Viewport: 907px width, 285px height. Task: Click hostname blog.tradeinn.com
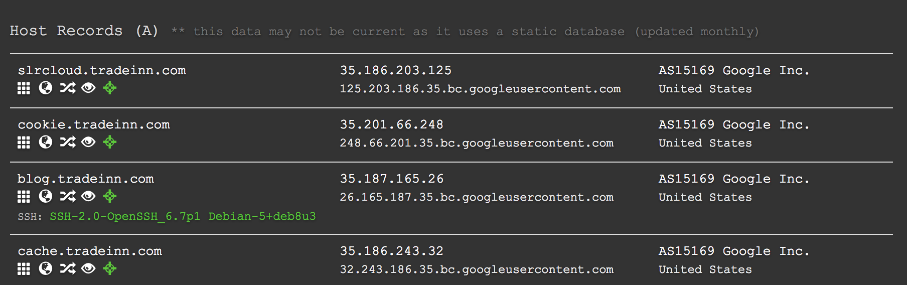[x=86, y=179]
